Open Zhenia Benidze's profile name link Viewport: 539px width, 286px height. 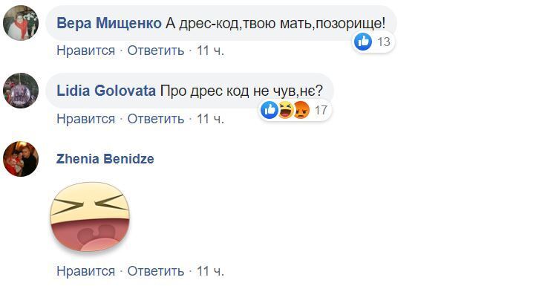(105, 159)
